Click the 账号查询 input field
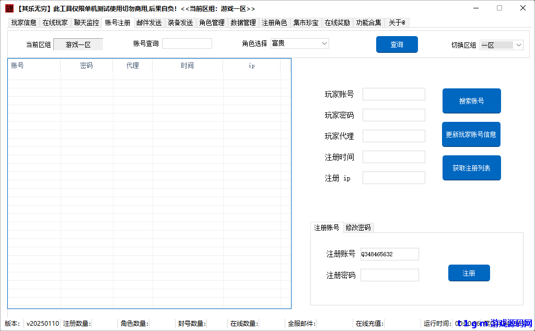Screen dimensions: 535x331 click(187, 43)
